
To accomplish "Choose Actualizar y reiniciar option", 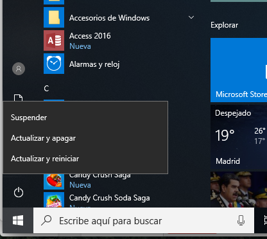I will pyautogui.click(x=85, y=159).
